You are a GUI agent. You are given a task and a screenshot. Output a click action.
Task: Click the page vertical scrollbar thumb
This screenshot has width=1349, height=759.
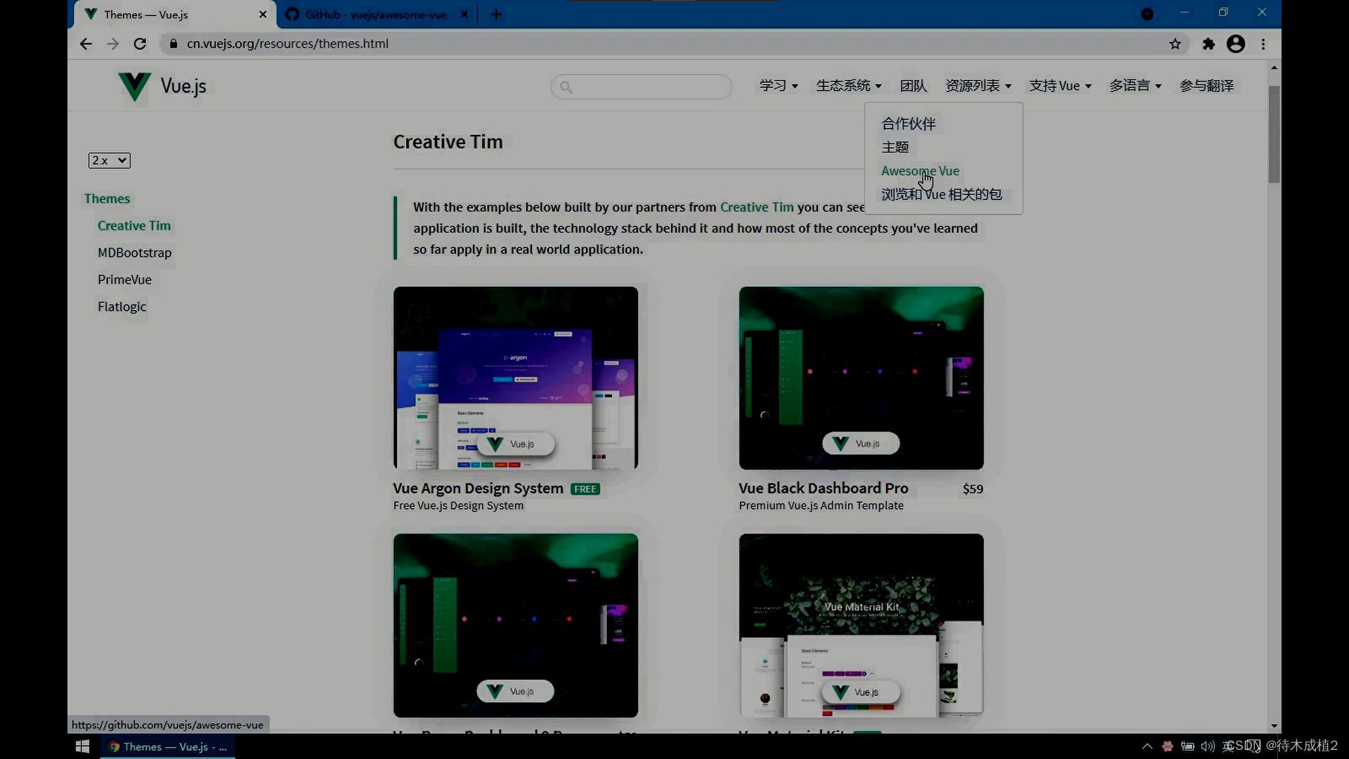[1274, 135]
